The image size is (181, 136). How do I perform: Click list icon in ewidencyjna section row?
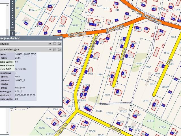(x=55, y=49)
